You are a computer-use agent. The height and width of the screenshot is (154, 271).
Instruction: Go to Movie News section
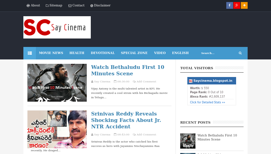(x=51, y=53)
